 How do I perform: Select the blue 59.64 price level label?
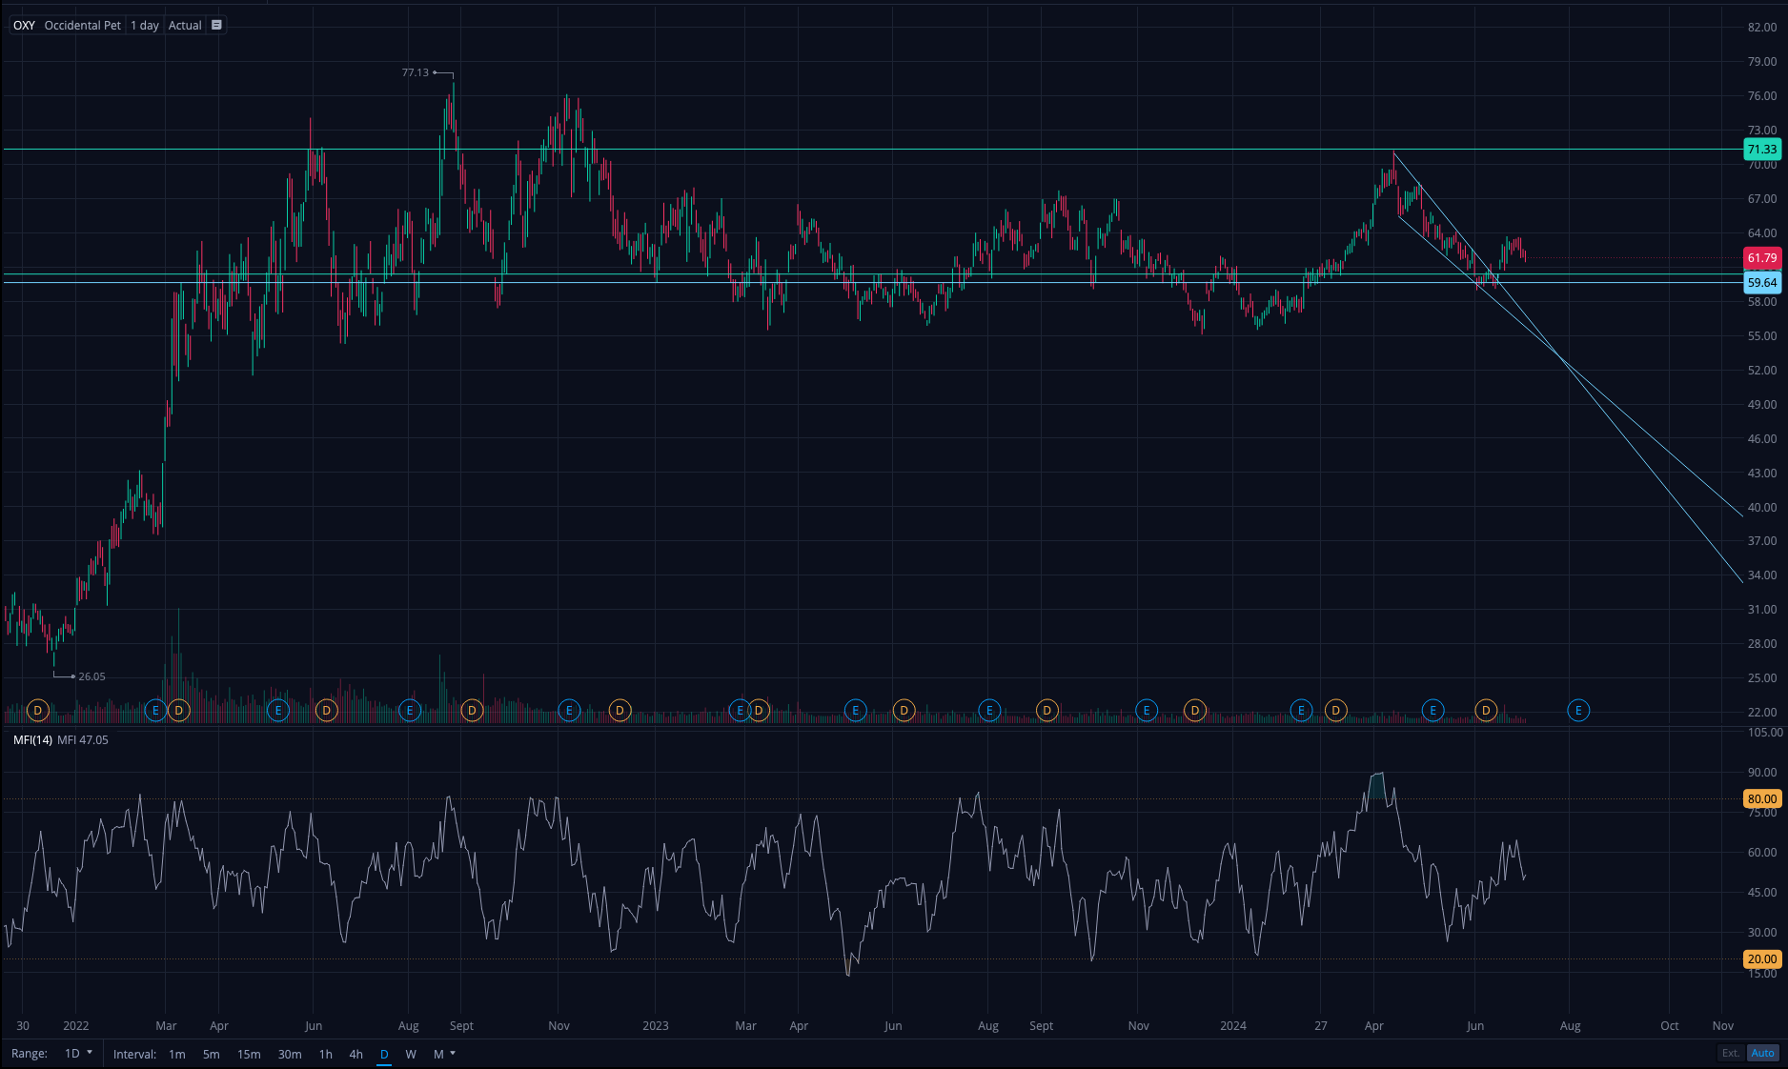[1761, 283]
